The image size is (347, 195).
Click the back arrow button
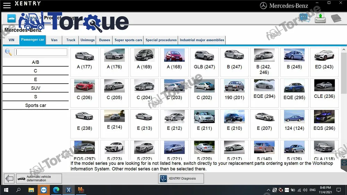(9, 178)
